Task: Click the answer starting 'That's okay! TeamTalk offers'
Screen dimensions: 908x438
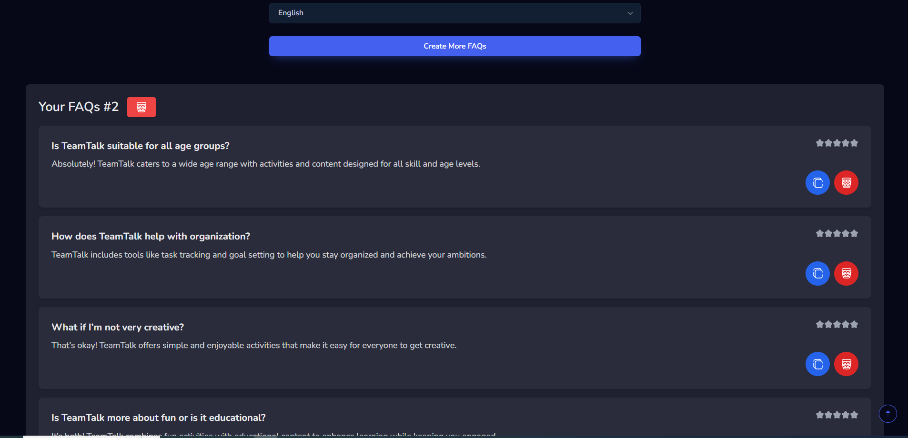Action: pos(254,345)
